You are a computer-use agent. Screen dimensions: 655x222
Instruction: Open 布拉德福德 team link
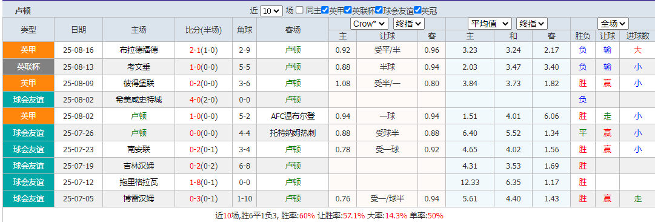[139, 50]
